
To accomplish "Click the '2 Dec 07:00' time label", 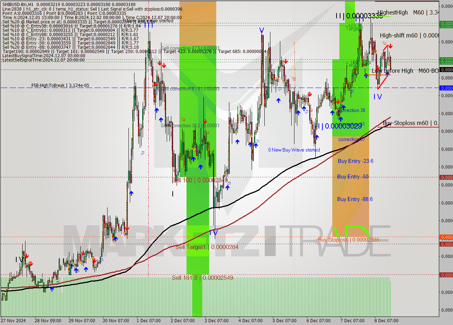I will click(x=183, y=320).
